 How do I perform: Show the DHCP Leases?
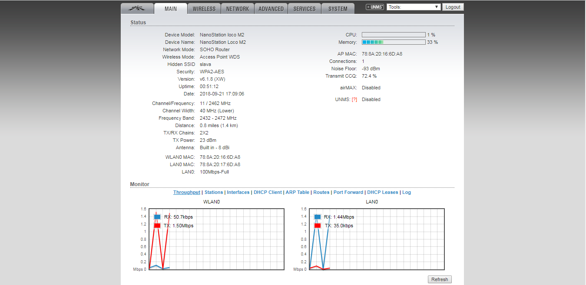point(383,192)
